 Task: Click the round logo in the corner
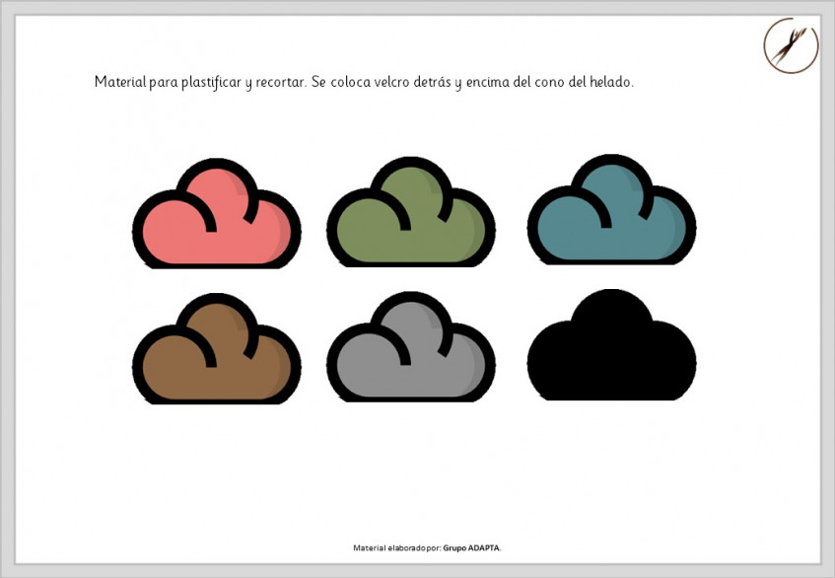(x=791, y=45)
